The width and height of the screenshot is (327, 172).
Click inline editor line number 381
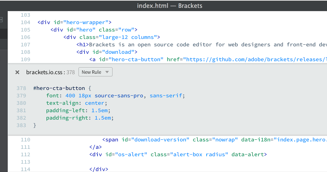tap(21, 110)
